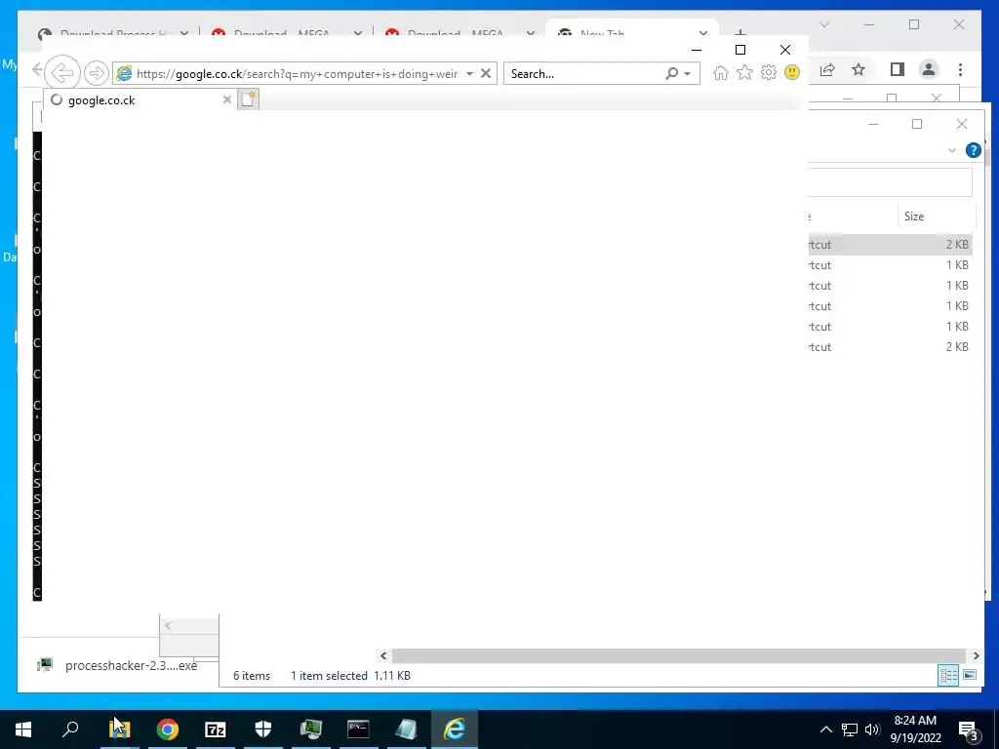
Task: Switch to Download Process Hacker Chrome tab
Action: coord(112,33)
